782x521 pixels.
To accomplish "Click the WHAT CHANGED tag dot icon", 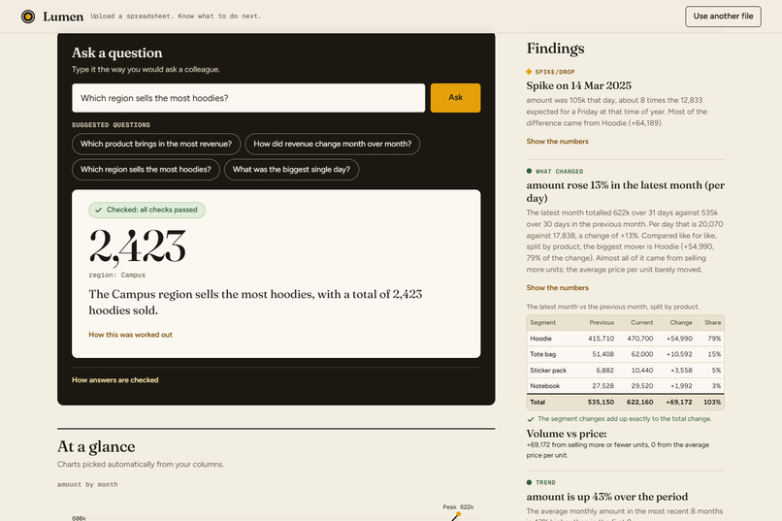I will (x=529, y=171).
